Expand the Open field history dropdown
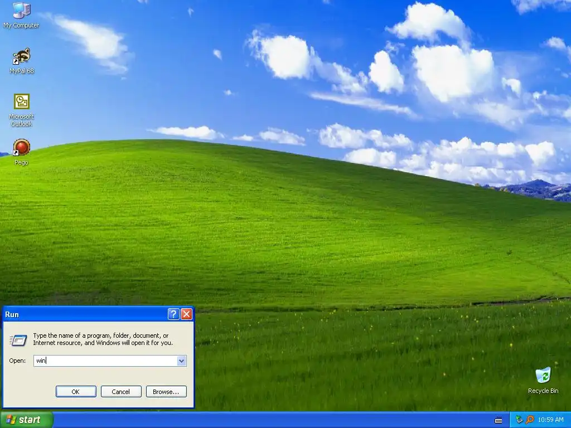Viewport: 571px width, 428px height. 181,361
